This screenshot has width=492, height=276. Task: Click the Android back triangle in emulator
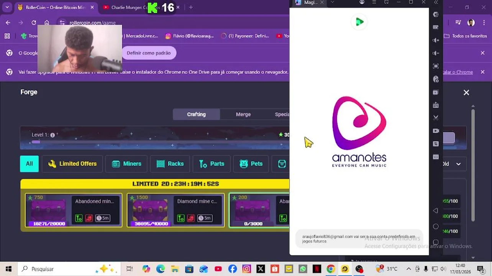tap(435, 210)
